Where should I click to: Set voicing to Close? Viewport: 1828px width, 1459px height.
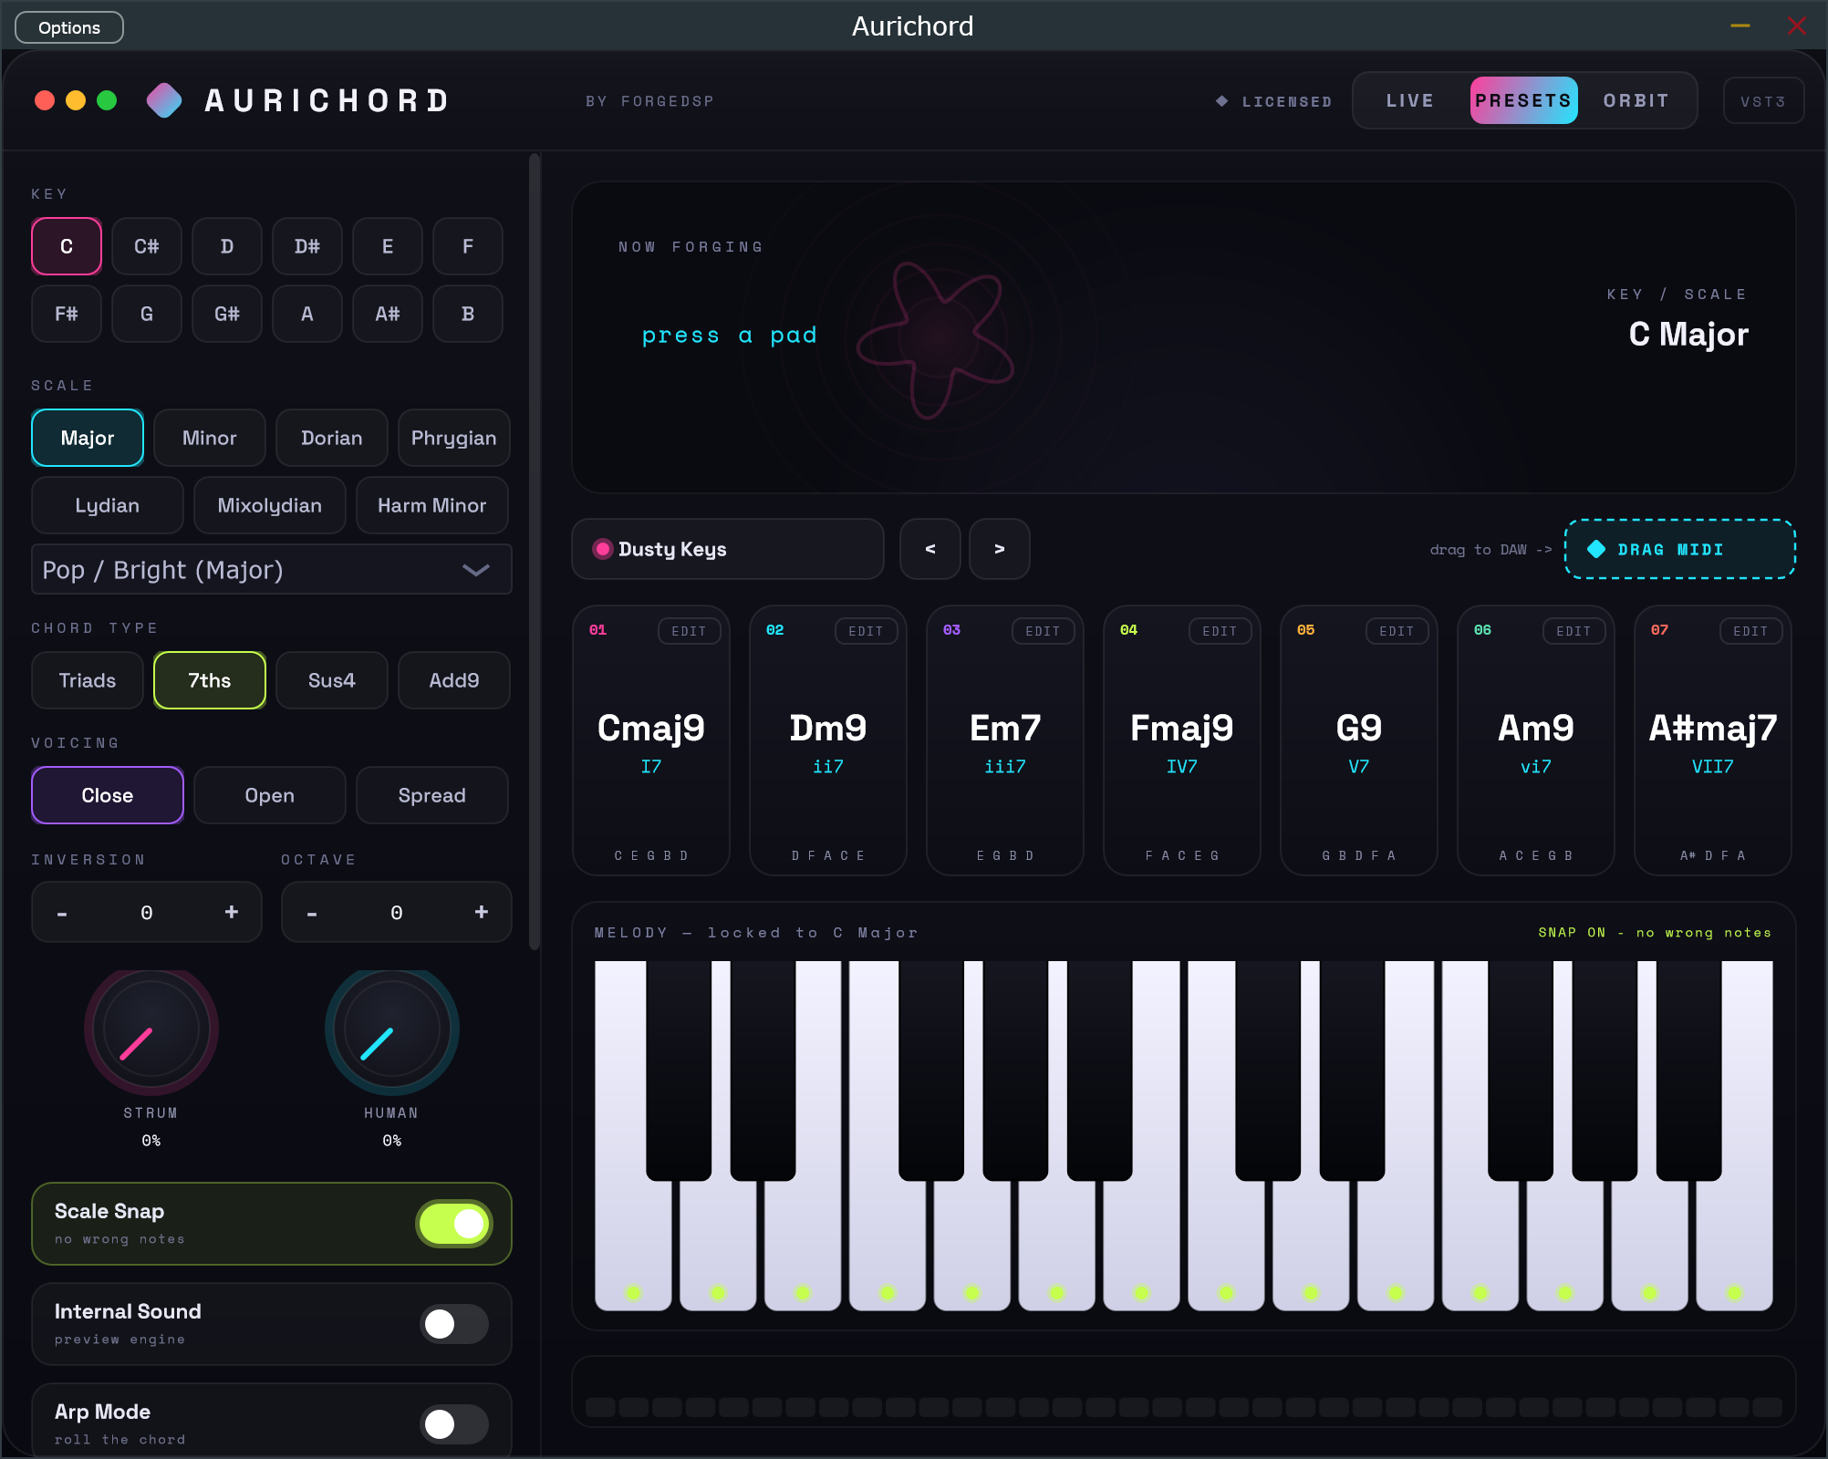point(108,795)
